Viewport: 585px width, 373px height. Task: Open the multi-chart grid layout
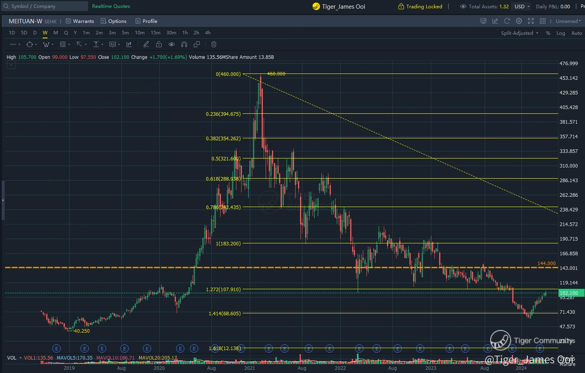(543, 21)
